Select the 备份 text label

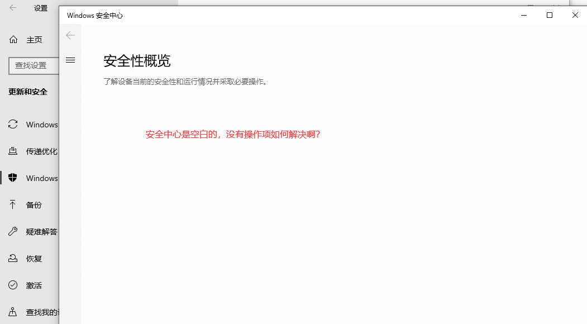coord(34,205)
